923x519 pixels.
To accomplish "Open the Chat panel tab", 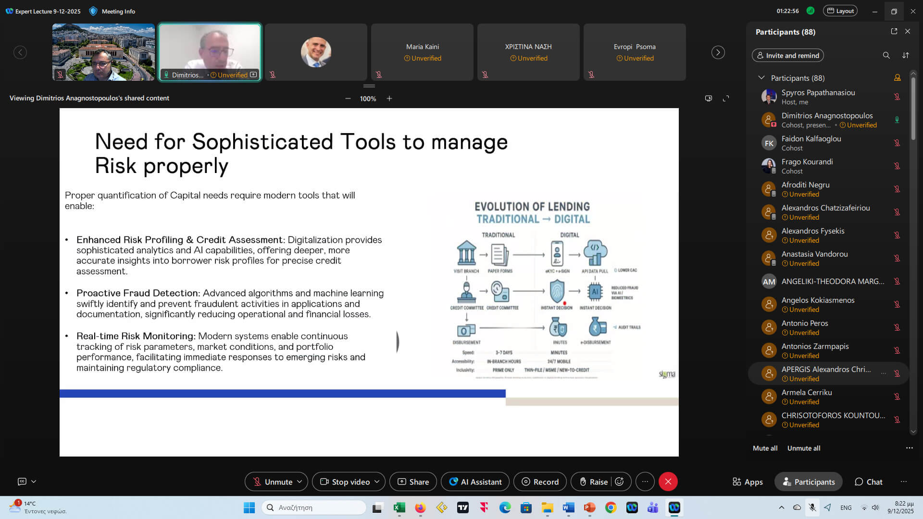I will click(x=868, y=482).
